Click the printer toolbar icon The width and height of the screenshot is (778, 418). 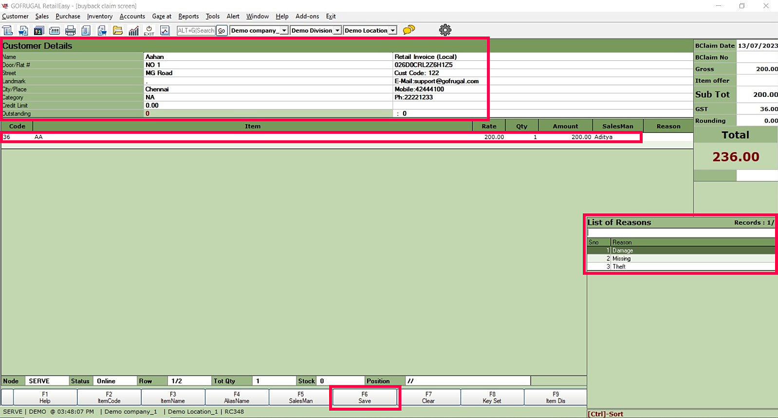pyautogui.click(x=71, y=30)
